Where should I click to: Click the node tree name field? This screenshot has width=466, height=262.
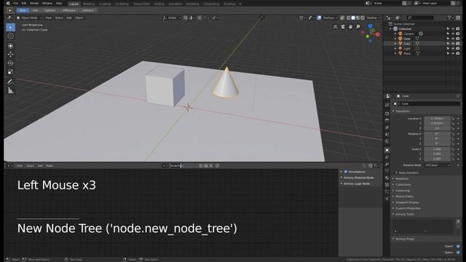pos(183,166)
